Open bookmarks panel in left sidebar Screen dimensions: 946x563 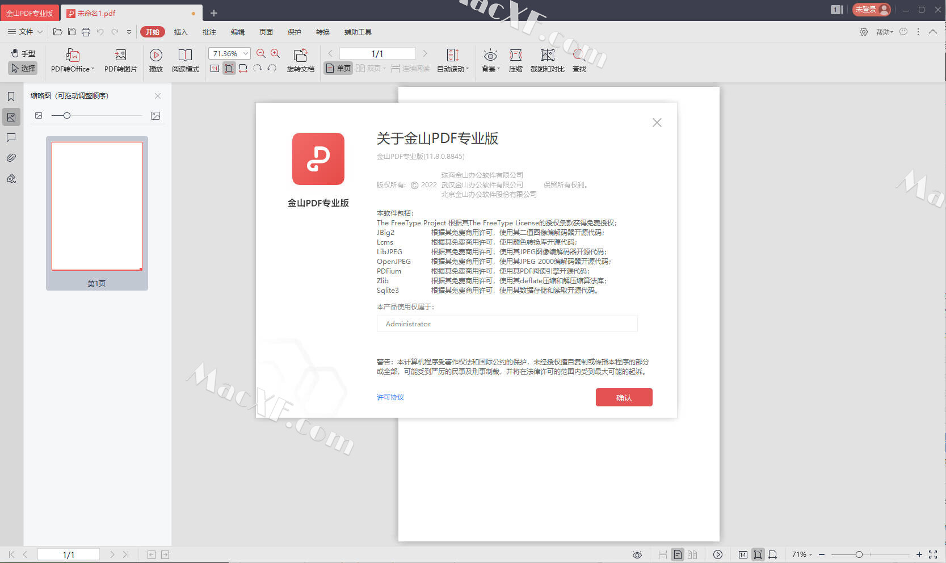coord(11,96)
